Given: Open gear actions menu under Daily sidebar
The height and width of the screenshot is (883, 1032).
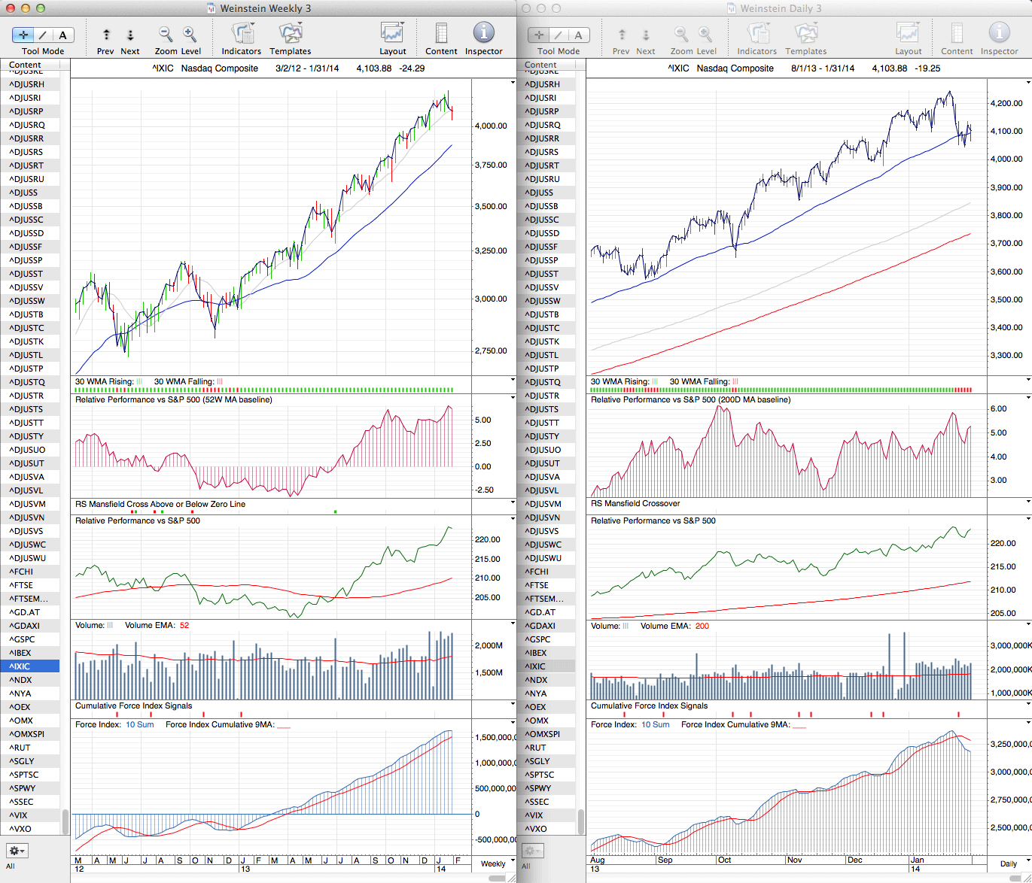Looking at the screenshot, I should coord(532,851).
